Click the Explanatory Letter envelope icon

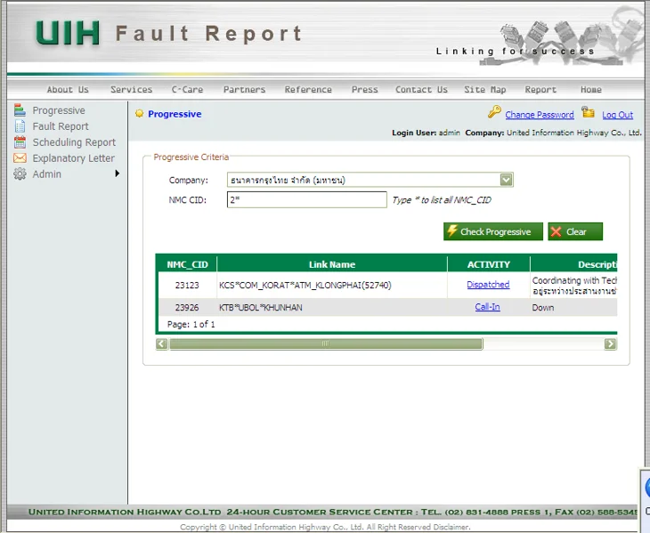tap(20, 158)
